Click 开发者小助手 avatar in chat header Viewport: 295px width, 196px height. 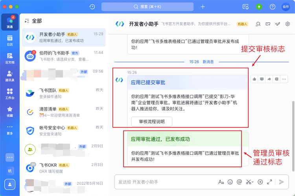coord(120,24)
